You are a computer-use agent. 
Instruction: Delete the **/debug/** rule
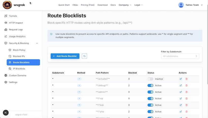[186, 85]
